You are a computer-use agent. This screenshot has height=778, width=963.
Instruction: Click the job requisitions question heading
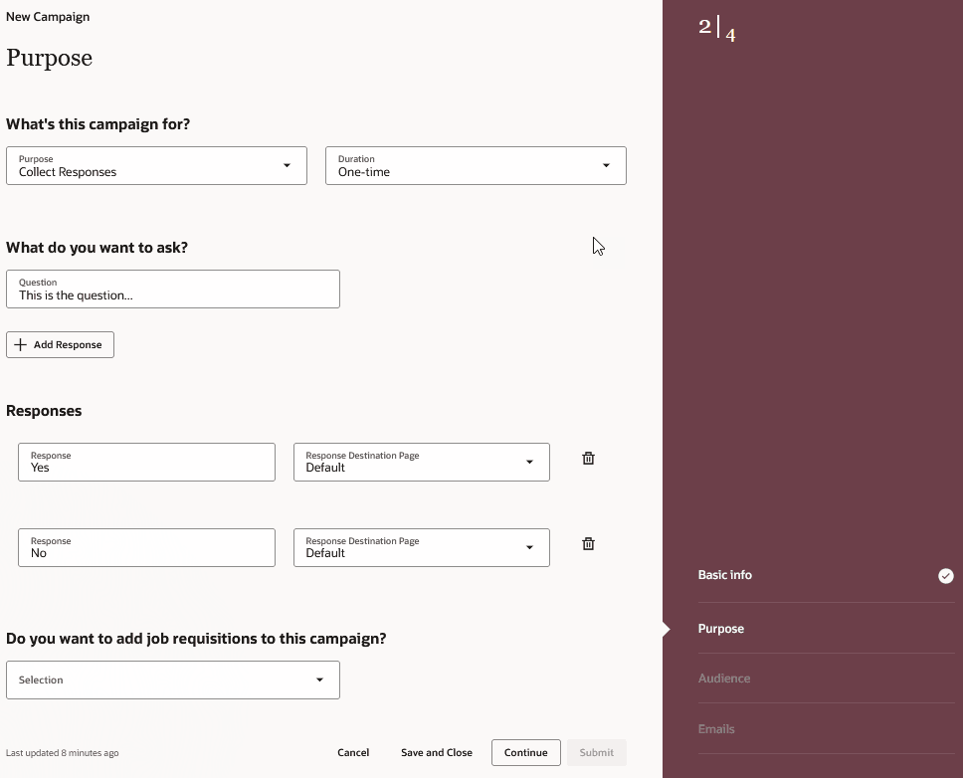click(196, 639)
